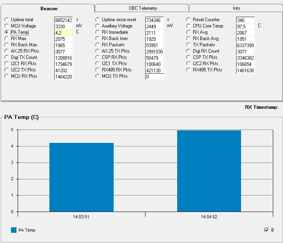
Task: Click the Reset Counter value field
Action: 245,20
